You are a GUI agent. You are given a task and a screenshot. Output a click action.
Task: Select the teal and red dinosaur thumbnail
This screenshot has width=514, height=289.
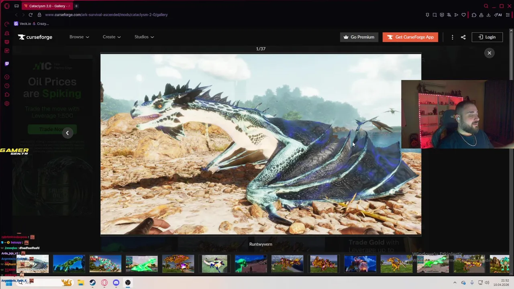tap(105, 264)
